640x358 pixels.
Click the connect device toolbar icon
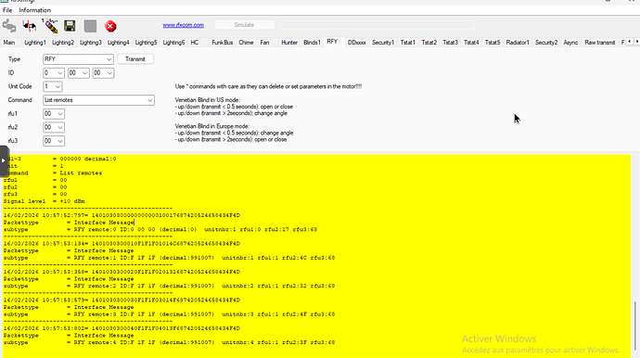(9, 26)
